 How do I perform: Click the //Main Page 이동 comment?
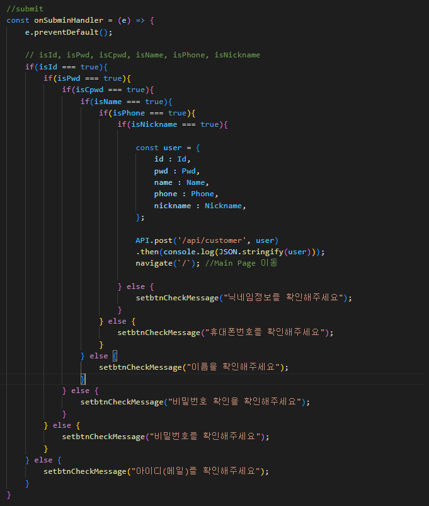pos(241,263)
